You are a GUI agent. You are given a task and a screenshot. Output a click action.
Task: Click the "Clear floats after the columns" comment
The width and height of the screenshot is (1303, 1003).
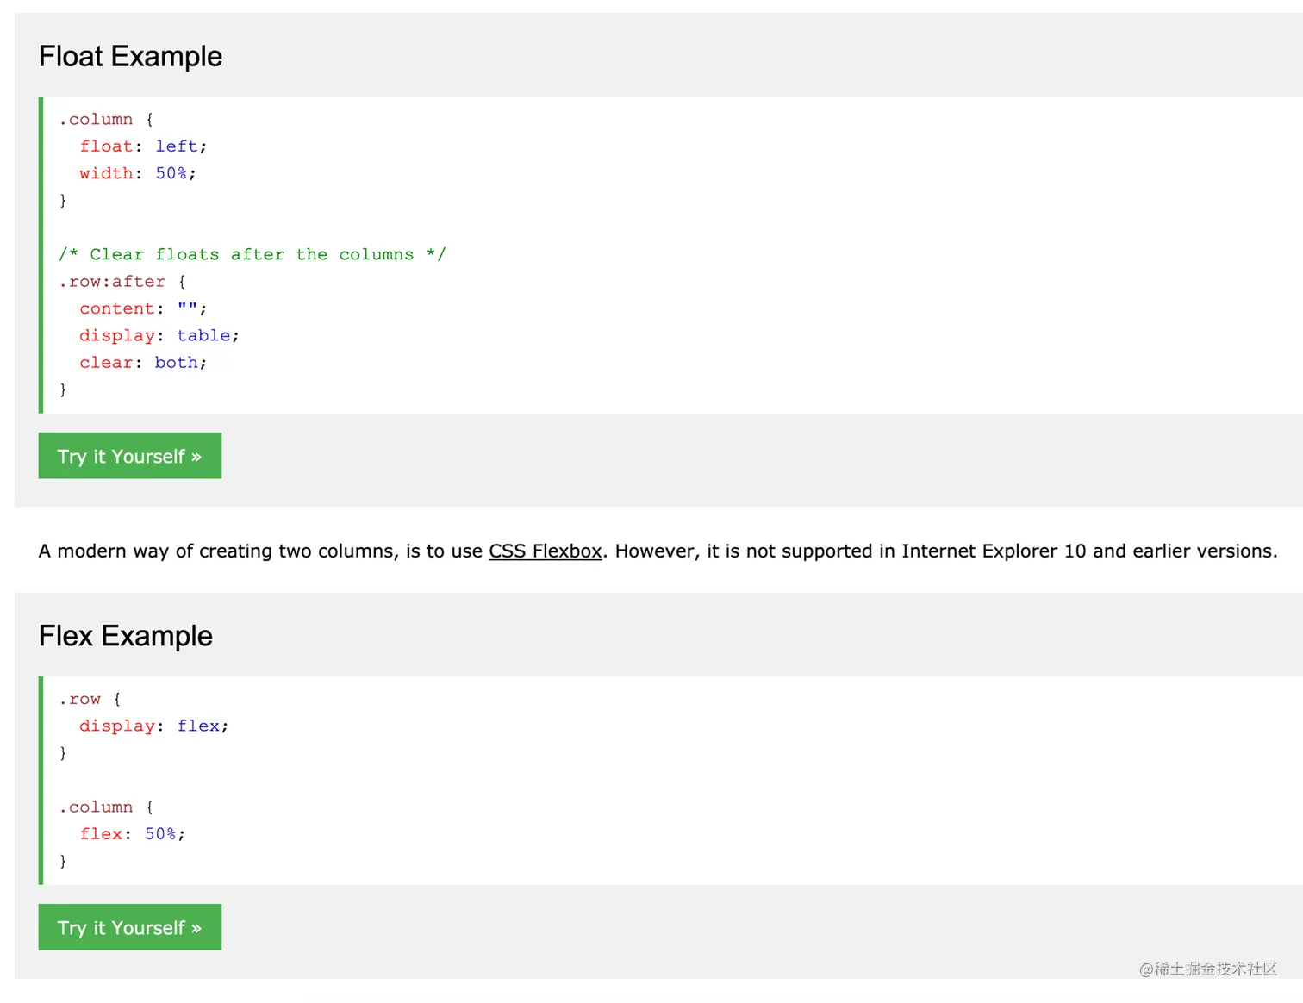252,254
